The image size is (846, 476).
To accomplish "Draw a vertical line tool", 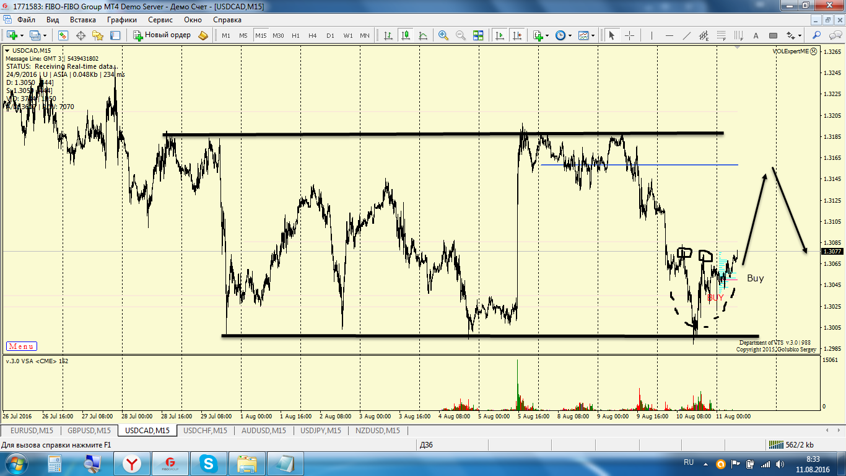I will pyautogui.click(x=652, y=35).
